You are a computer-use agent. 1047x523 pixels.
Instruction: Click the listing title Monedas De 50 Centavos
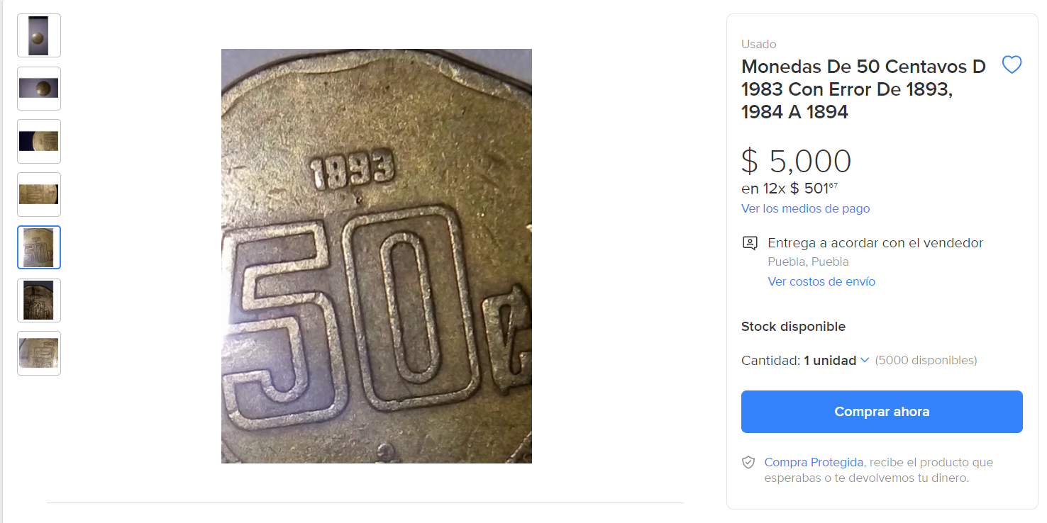(863, 89)
